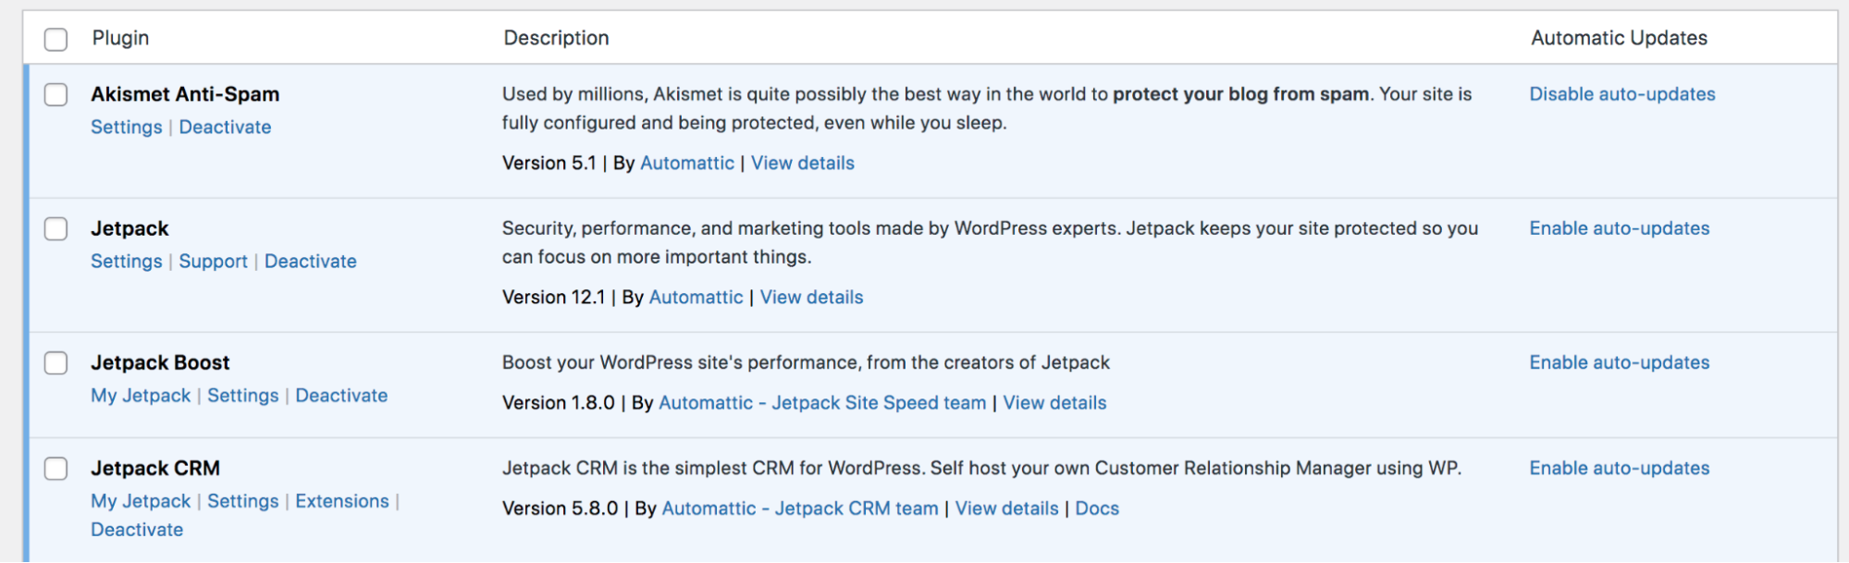Viewport: 1849px width, 563px height.
Task: Open Jetpack CRM Settings link
Action: (x=243, y=501)
